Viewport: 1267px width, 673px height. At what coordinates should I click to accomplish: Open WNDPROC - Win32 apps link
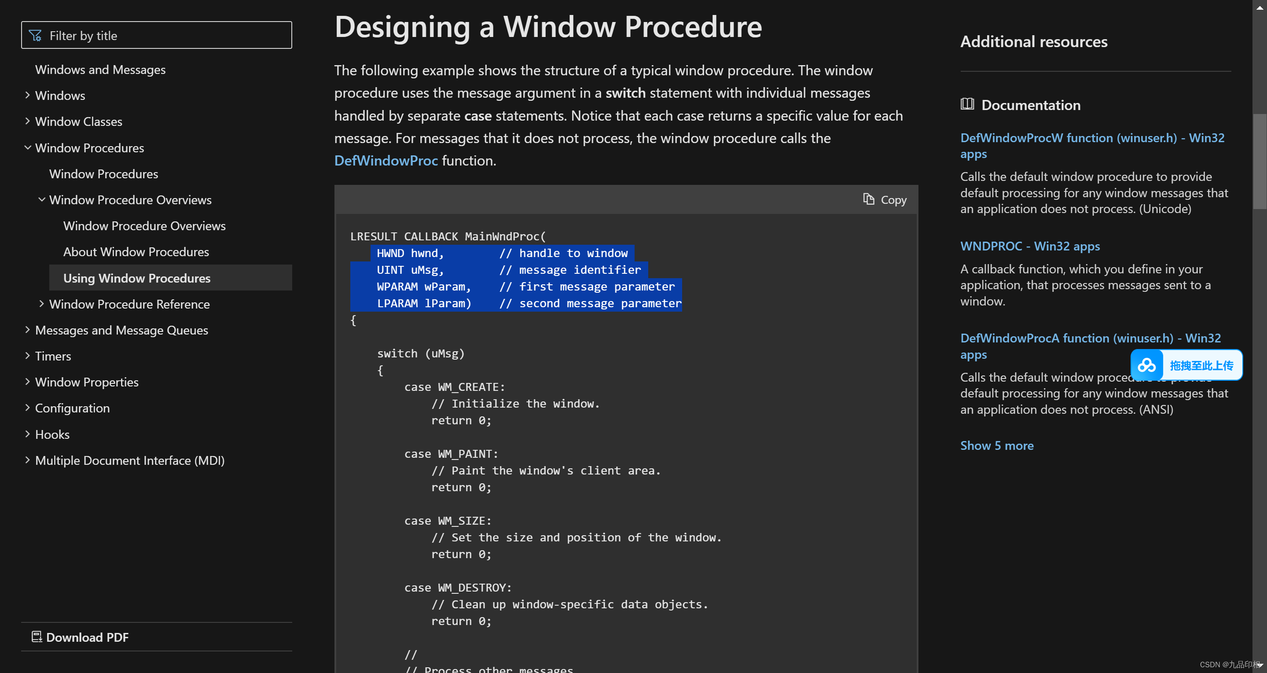click(x=1030, y=246)
